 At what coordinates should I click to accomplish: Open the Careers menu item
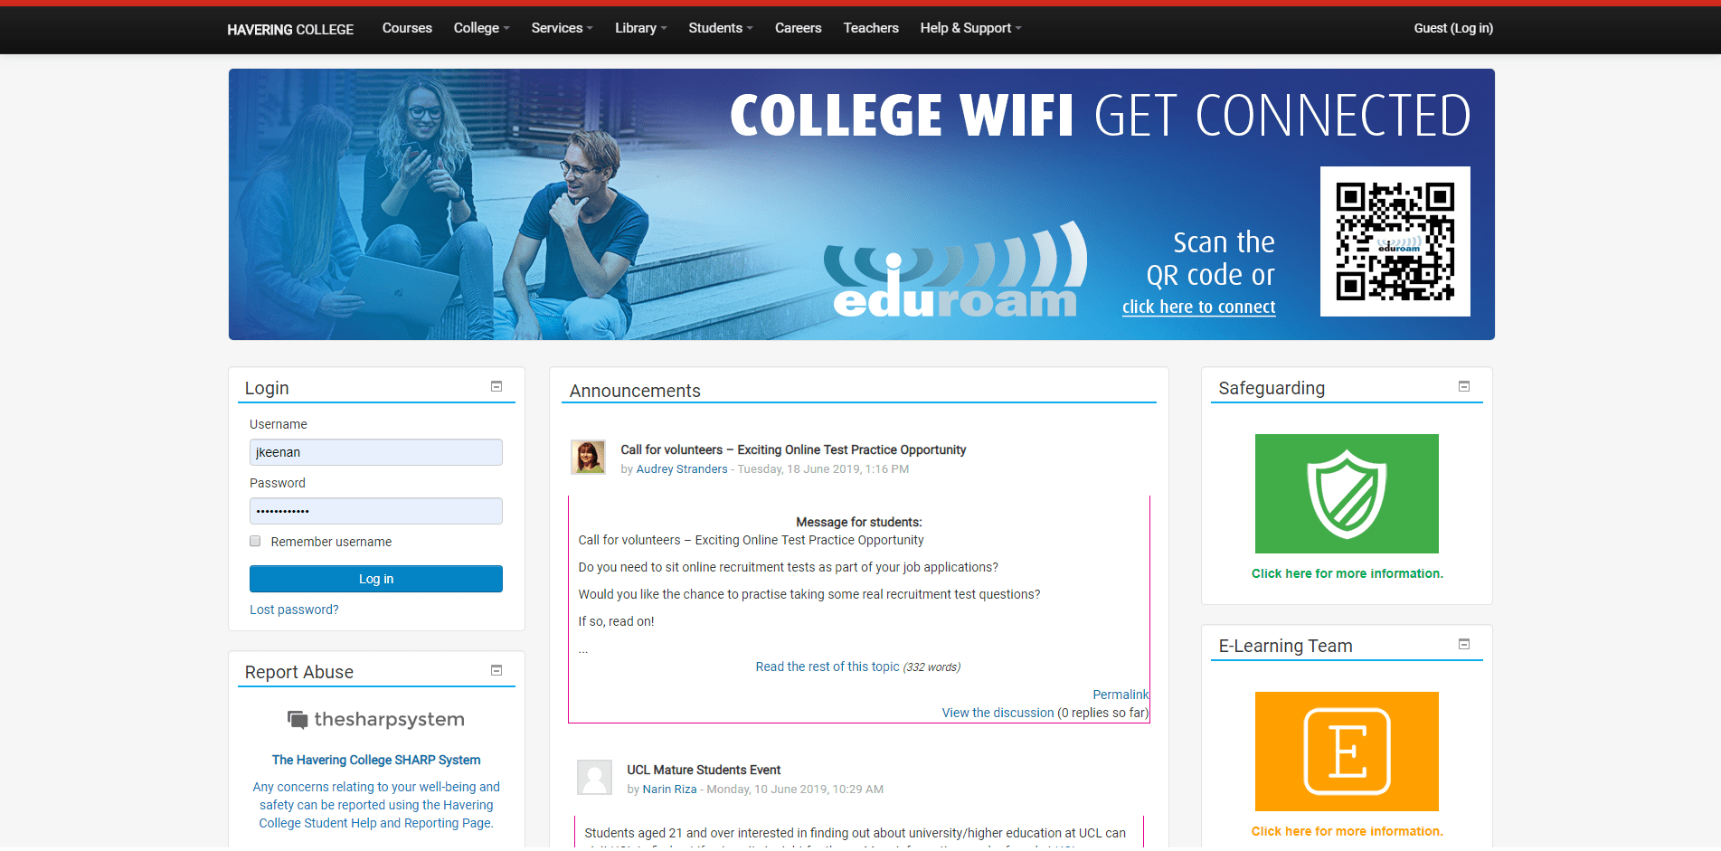point(798,28)
